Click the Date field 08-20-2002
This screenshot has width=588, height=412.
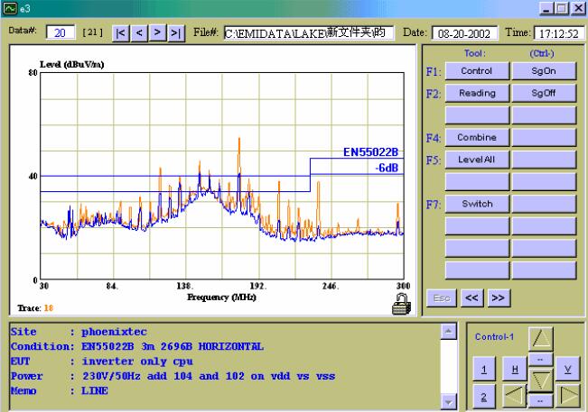pyautogui.click(x=465, y=33)
